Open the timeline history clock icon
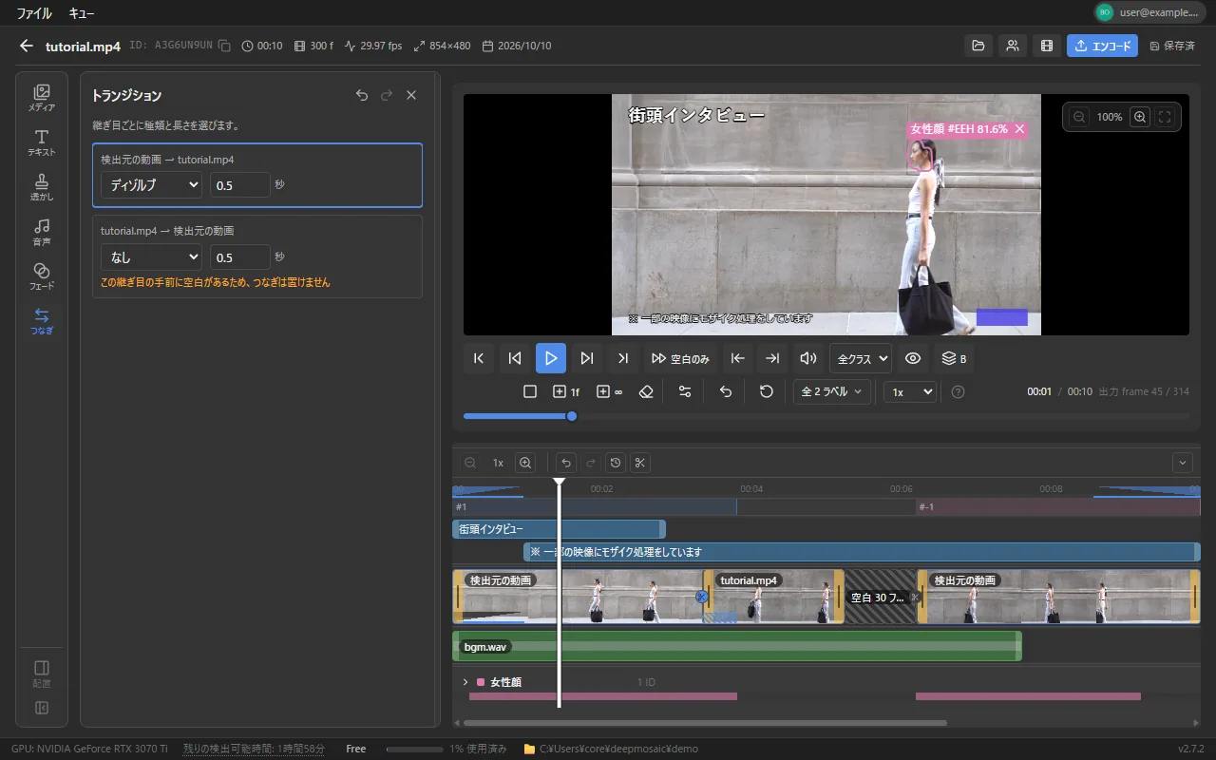Viewport: 1216px width, 760px height. pos(616,463)
